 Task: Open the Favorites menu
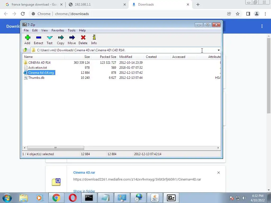[58, 30]
